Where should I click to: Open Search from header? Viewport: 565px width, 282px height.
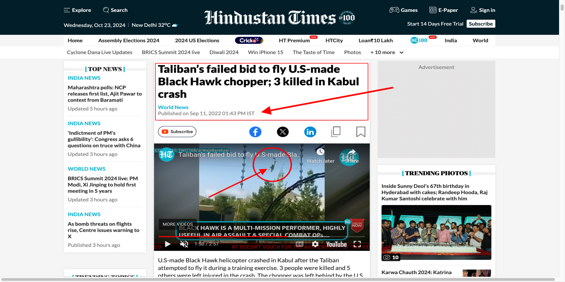click(x=115, y=10)
